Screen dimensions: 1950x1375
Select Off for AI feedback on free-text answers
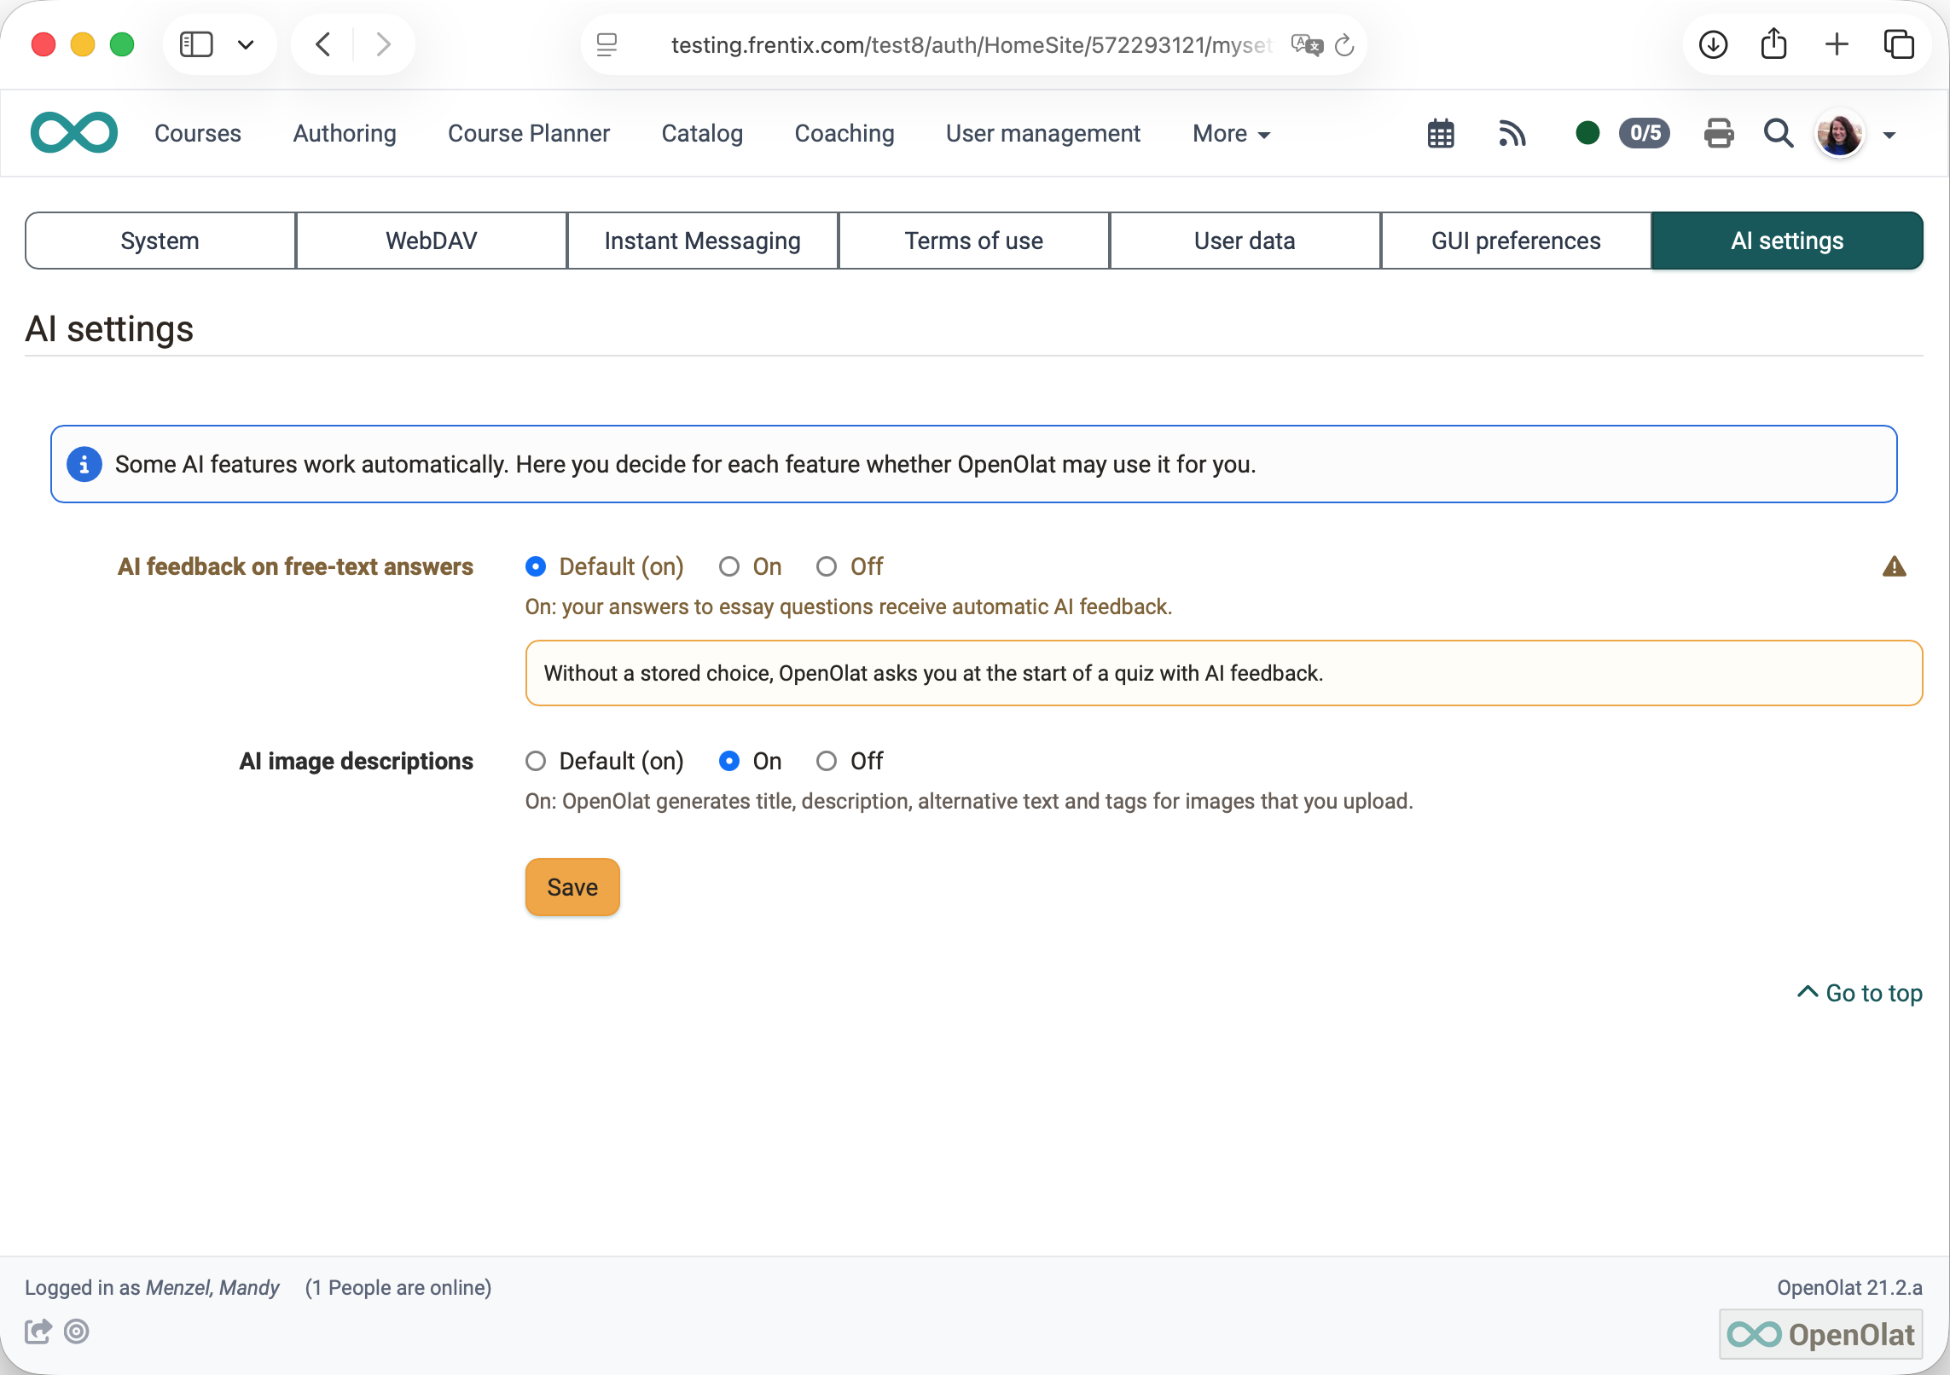(x=827, y=566)
